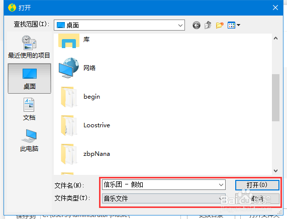This screenshot has height=219, width=287.
Task: Select the zbpNana folder icon
Action: pos(69,154)
